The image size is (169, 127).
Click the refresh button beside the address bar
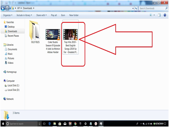[136, 8]
